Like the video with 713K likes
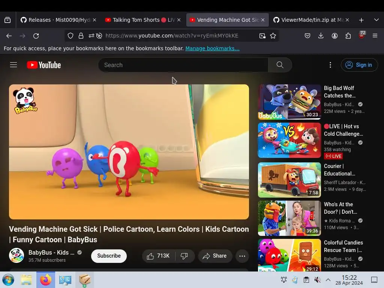This screenshot has height=288, width=384. pos(159,256)
